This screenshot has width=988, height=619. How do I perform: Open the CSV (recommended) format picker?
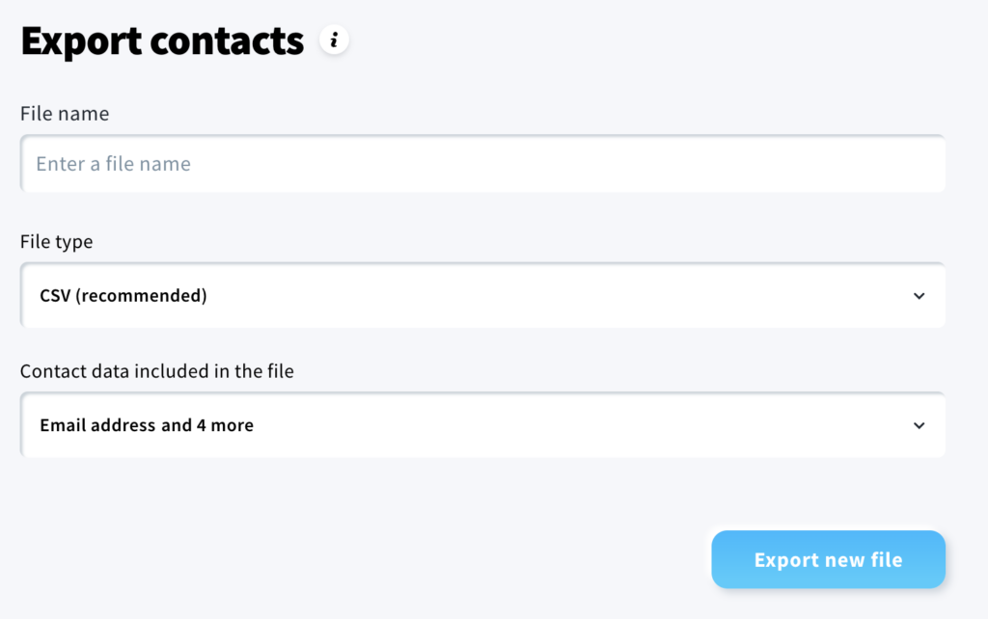pos(482,296)
